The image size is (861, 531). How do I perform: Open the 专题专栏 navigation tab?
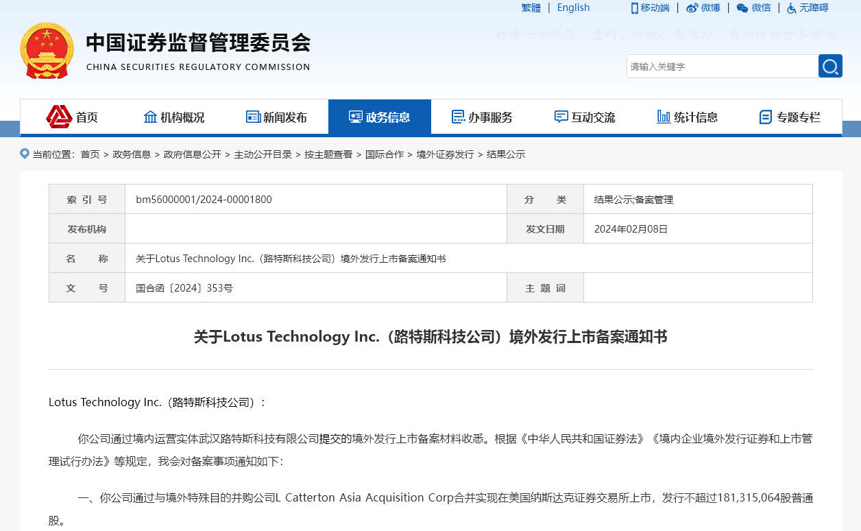(790, 117)
